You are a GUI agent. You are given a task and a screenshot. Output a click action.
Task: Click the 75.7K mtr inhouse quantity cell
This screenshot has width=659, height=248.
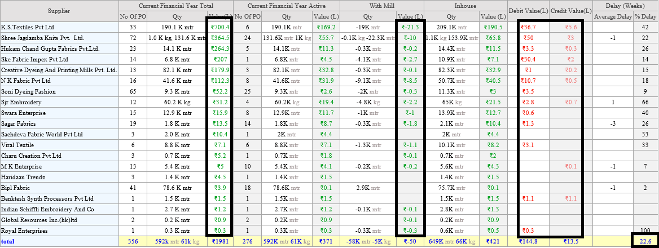point(452,188)
